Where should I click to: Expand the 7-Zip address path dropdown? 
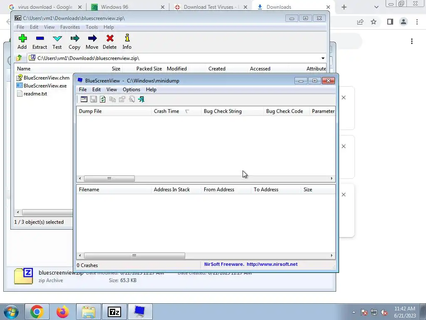tap(323, 58)
